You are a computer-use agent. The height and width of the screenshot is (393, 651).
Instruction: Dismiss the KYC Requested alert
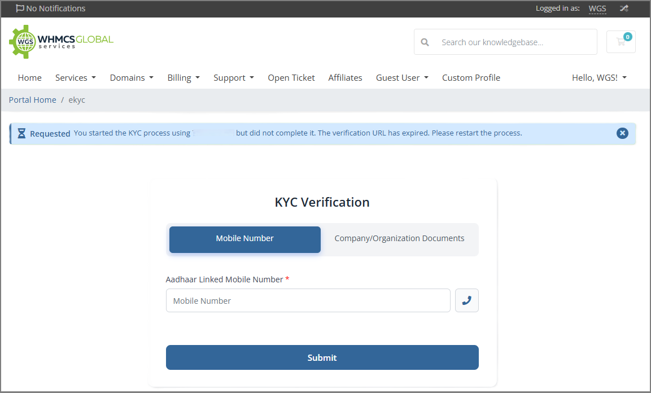622,133
